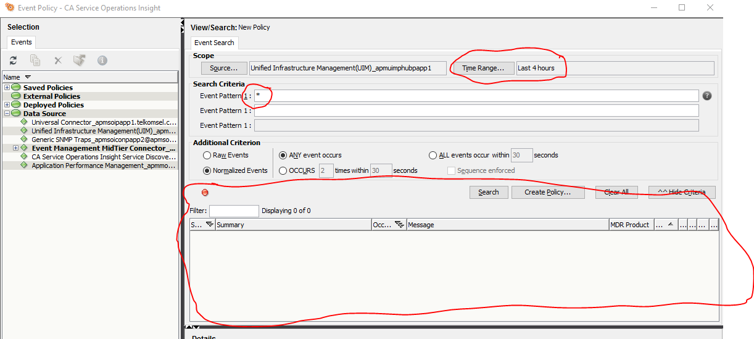754x339 pixels.
Task: Click the app icon in title bar
Action: point(9,8)
